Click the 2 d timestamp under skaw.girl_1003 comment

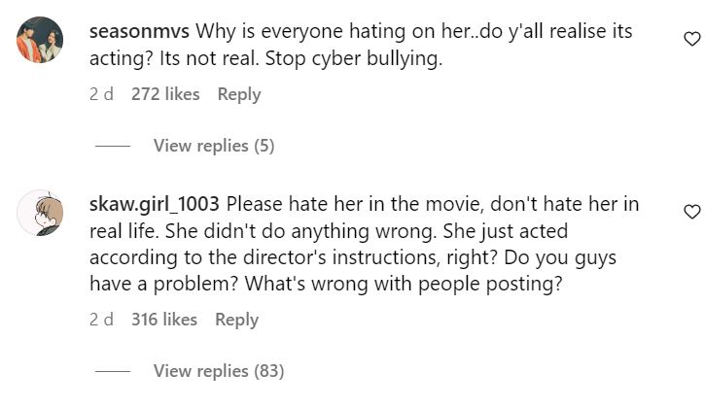(101, 320)
